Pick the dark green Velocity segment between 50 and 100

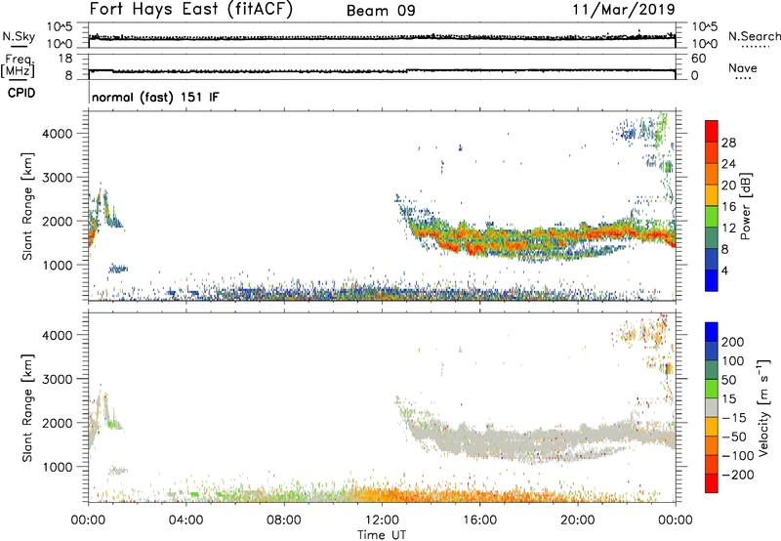point(712,370)
